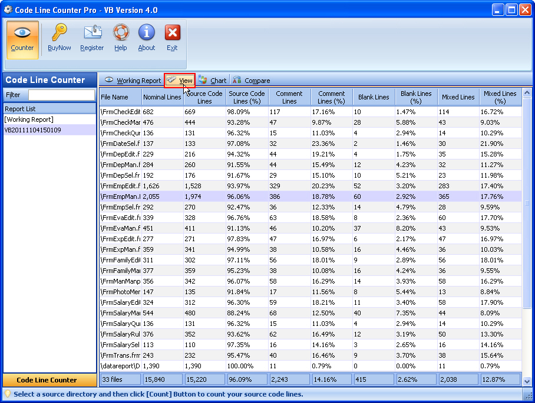Image resolution: width=535 pixels, height=403 pixels.
Task: Switch to Working Report tab
Action: point(133,81)
